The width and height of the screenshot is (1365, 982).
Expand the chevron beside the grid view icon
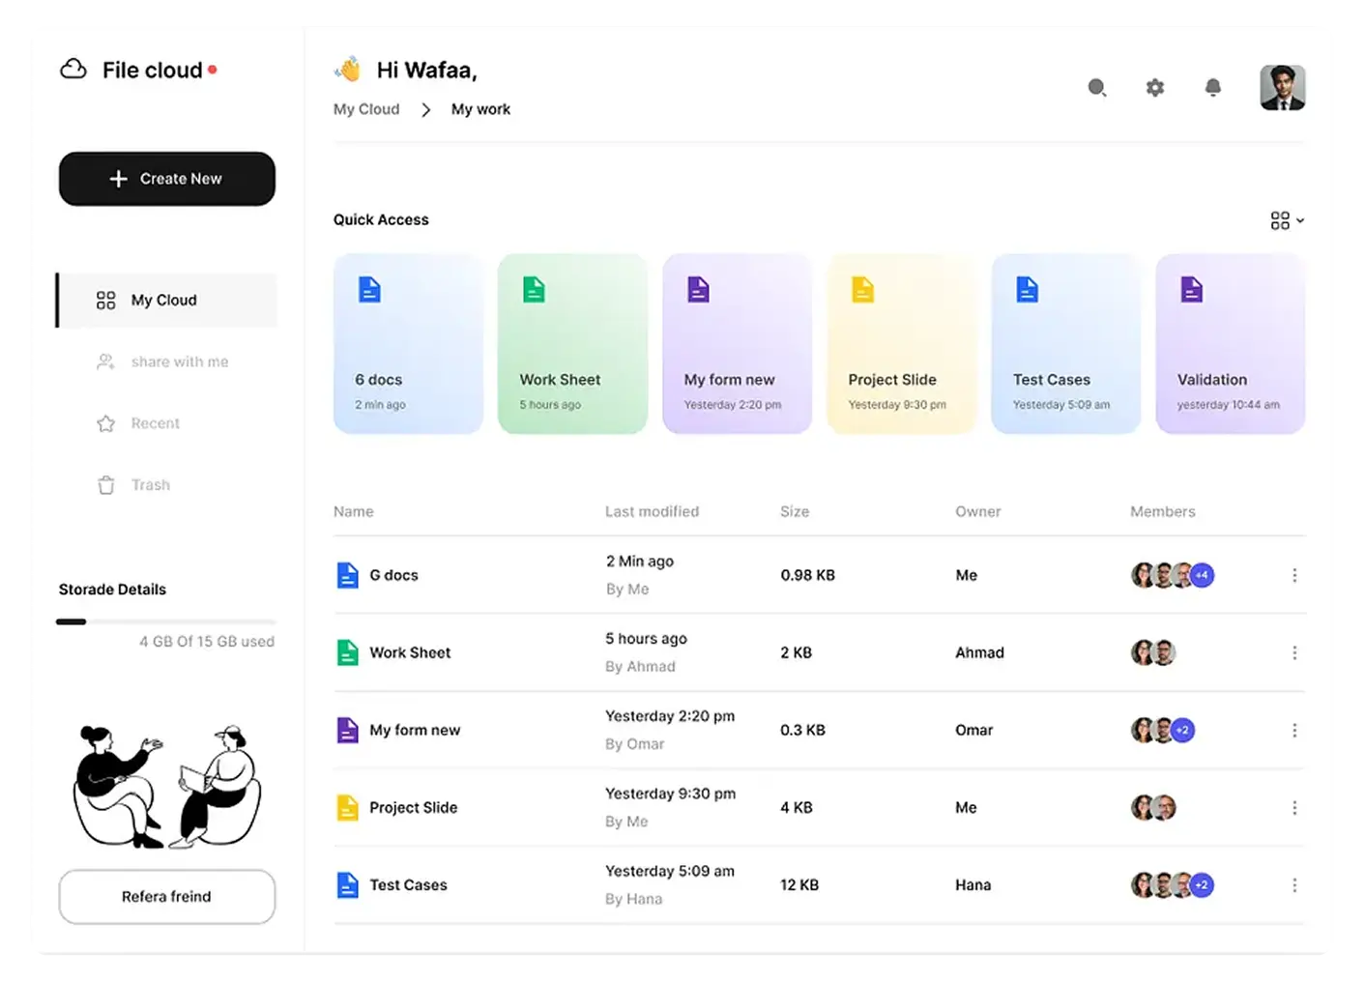(1299, 220)
